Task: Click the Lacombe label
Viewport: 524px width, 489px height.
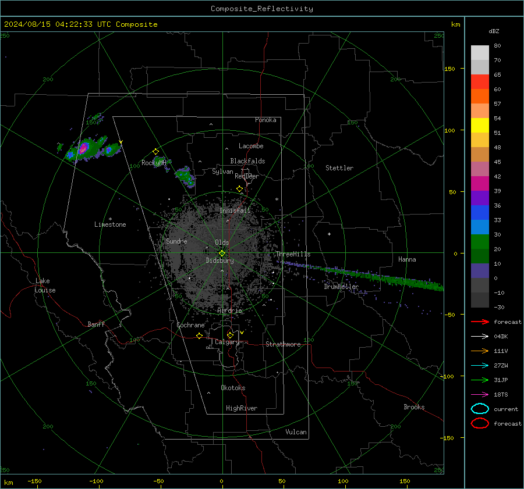Action: tap(251, 146)
